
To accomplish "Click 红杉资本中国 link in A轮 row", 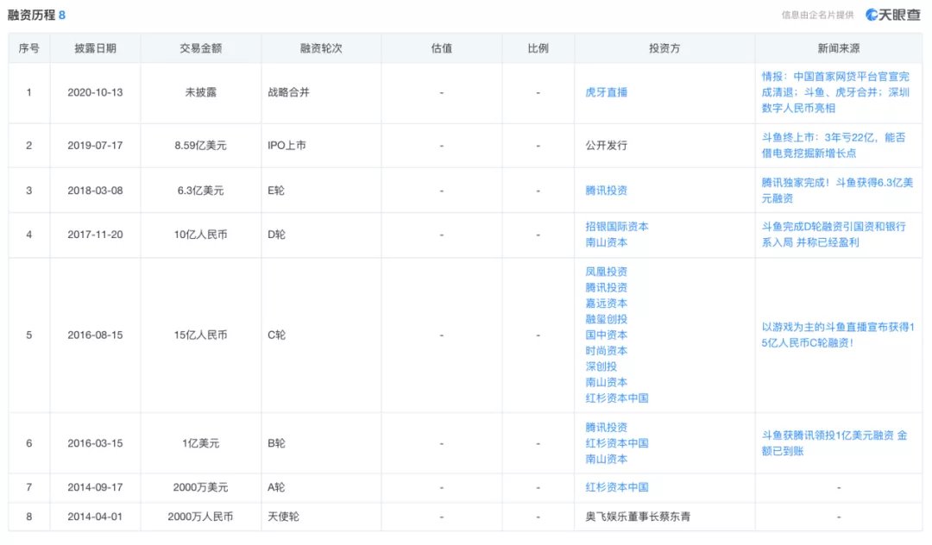I will (617, 487).
